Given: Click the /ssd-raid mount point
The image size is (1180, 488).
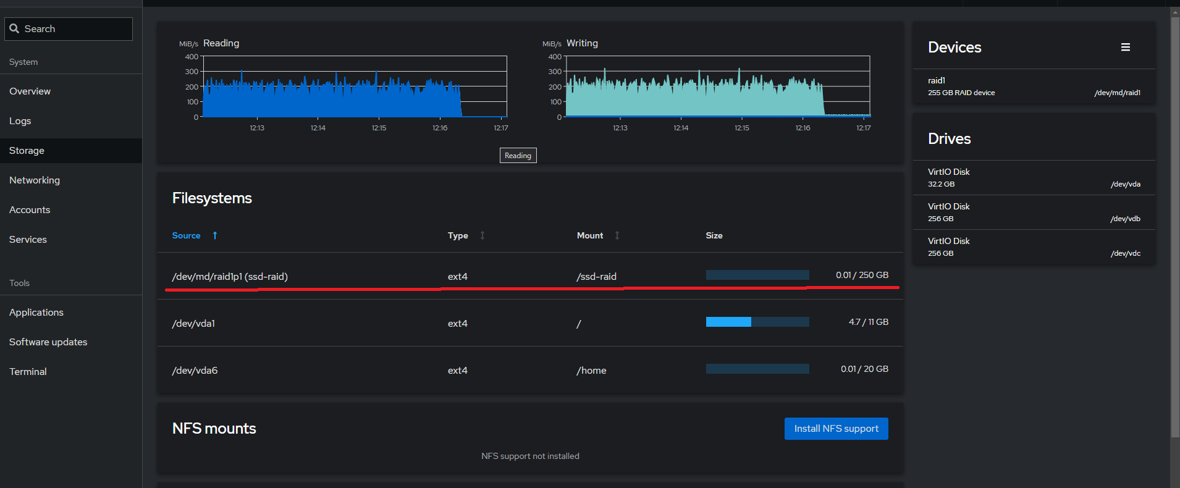Looking at the screenshot, I should [x=596, y=277].
